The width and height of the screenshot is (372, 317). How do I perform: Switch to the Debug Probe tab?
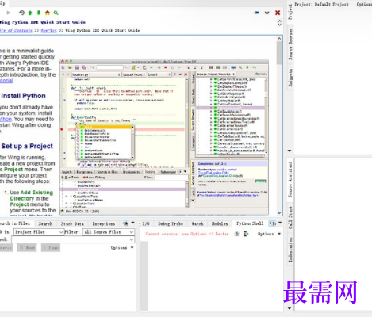point(171,223)
